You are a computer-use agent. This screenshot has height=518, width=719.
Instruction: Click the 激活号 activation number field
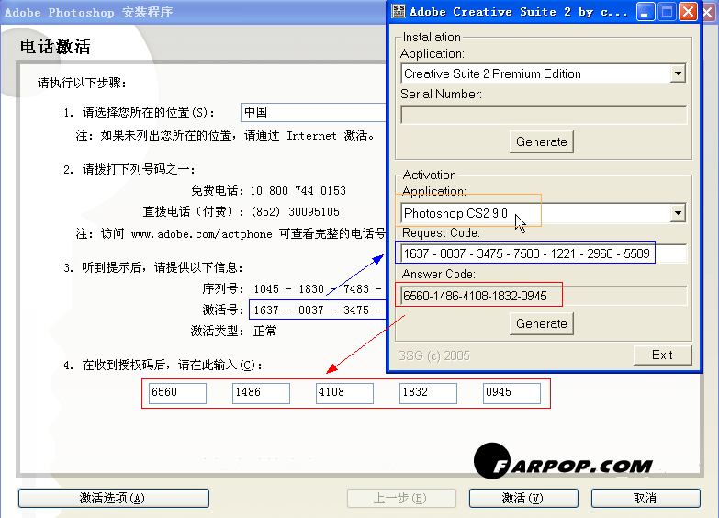click(x=318, y=310)
